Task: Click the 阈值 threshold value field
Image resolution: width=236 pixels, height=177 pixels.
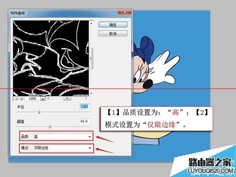Action: [85, 121]
